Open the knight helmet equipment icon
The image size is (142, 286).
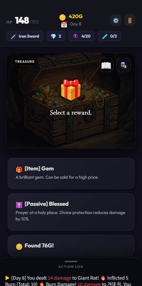(124, 65)
